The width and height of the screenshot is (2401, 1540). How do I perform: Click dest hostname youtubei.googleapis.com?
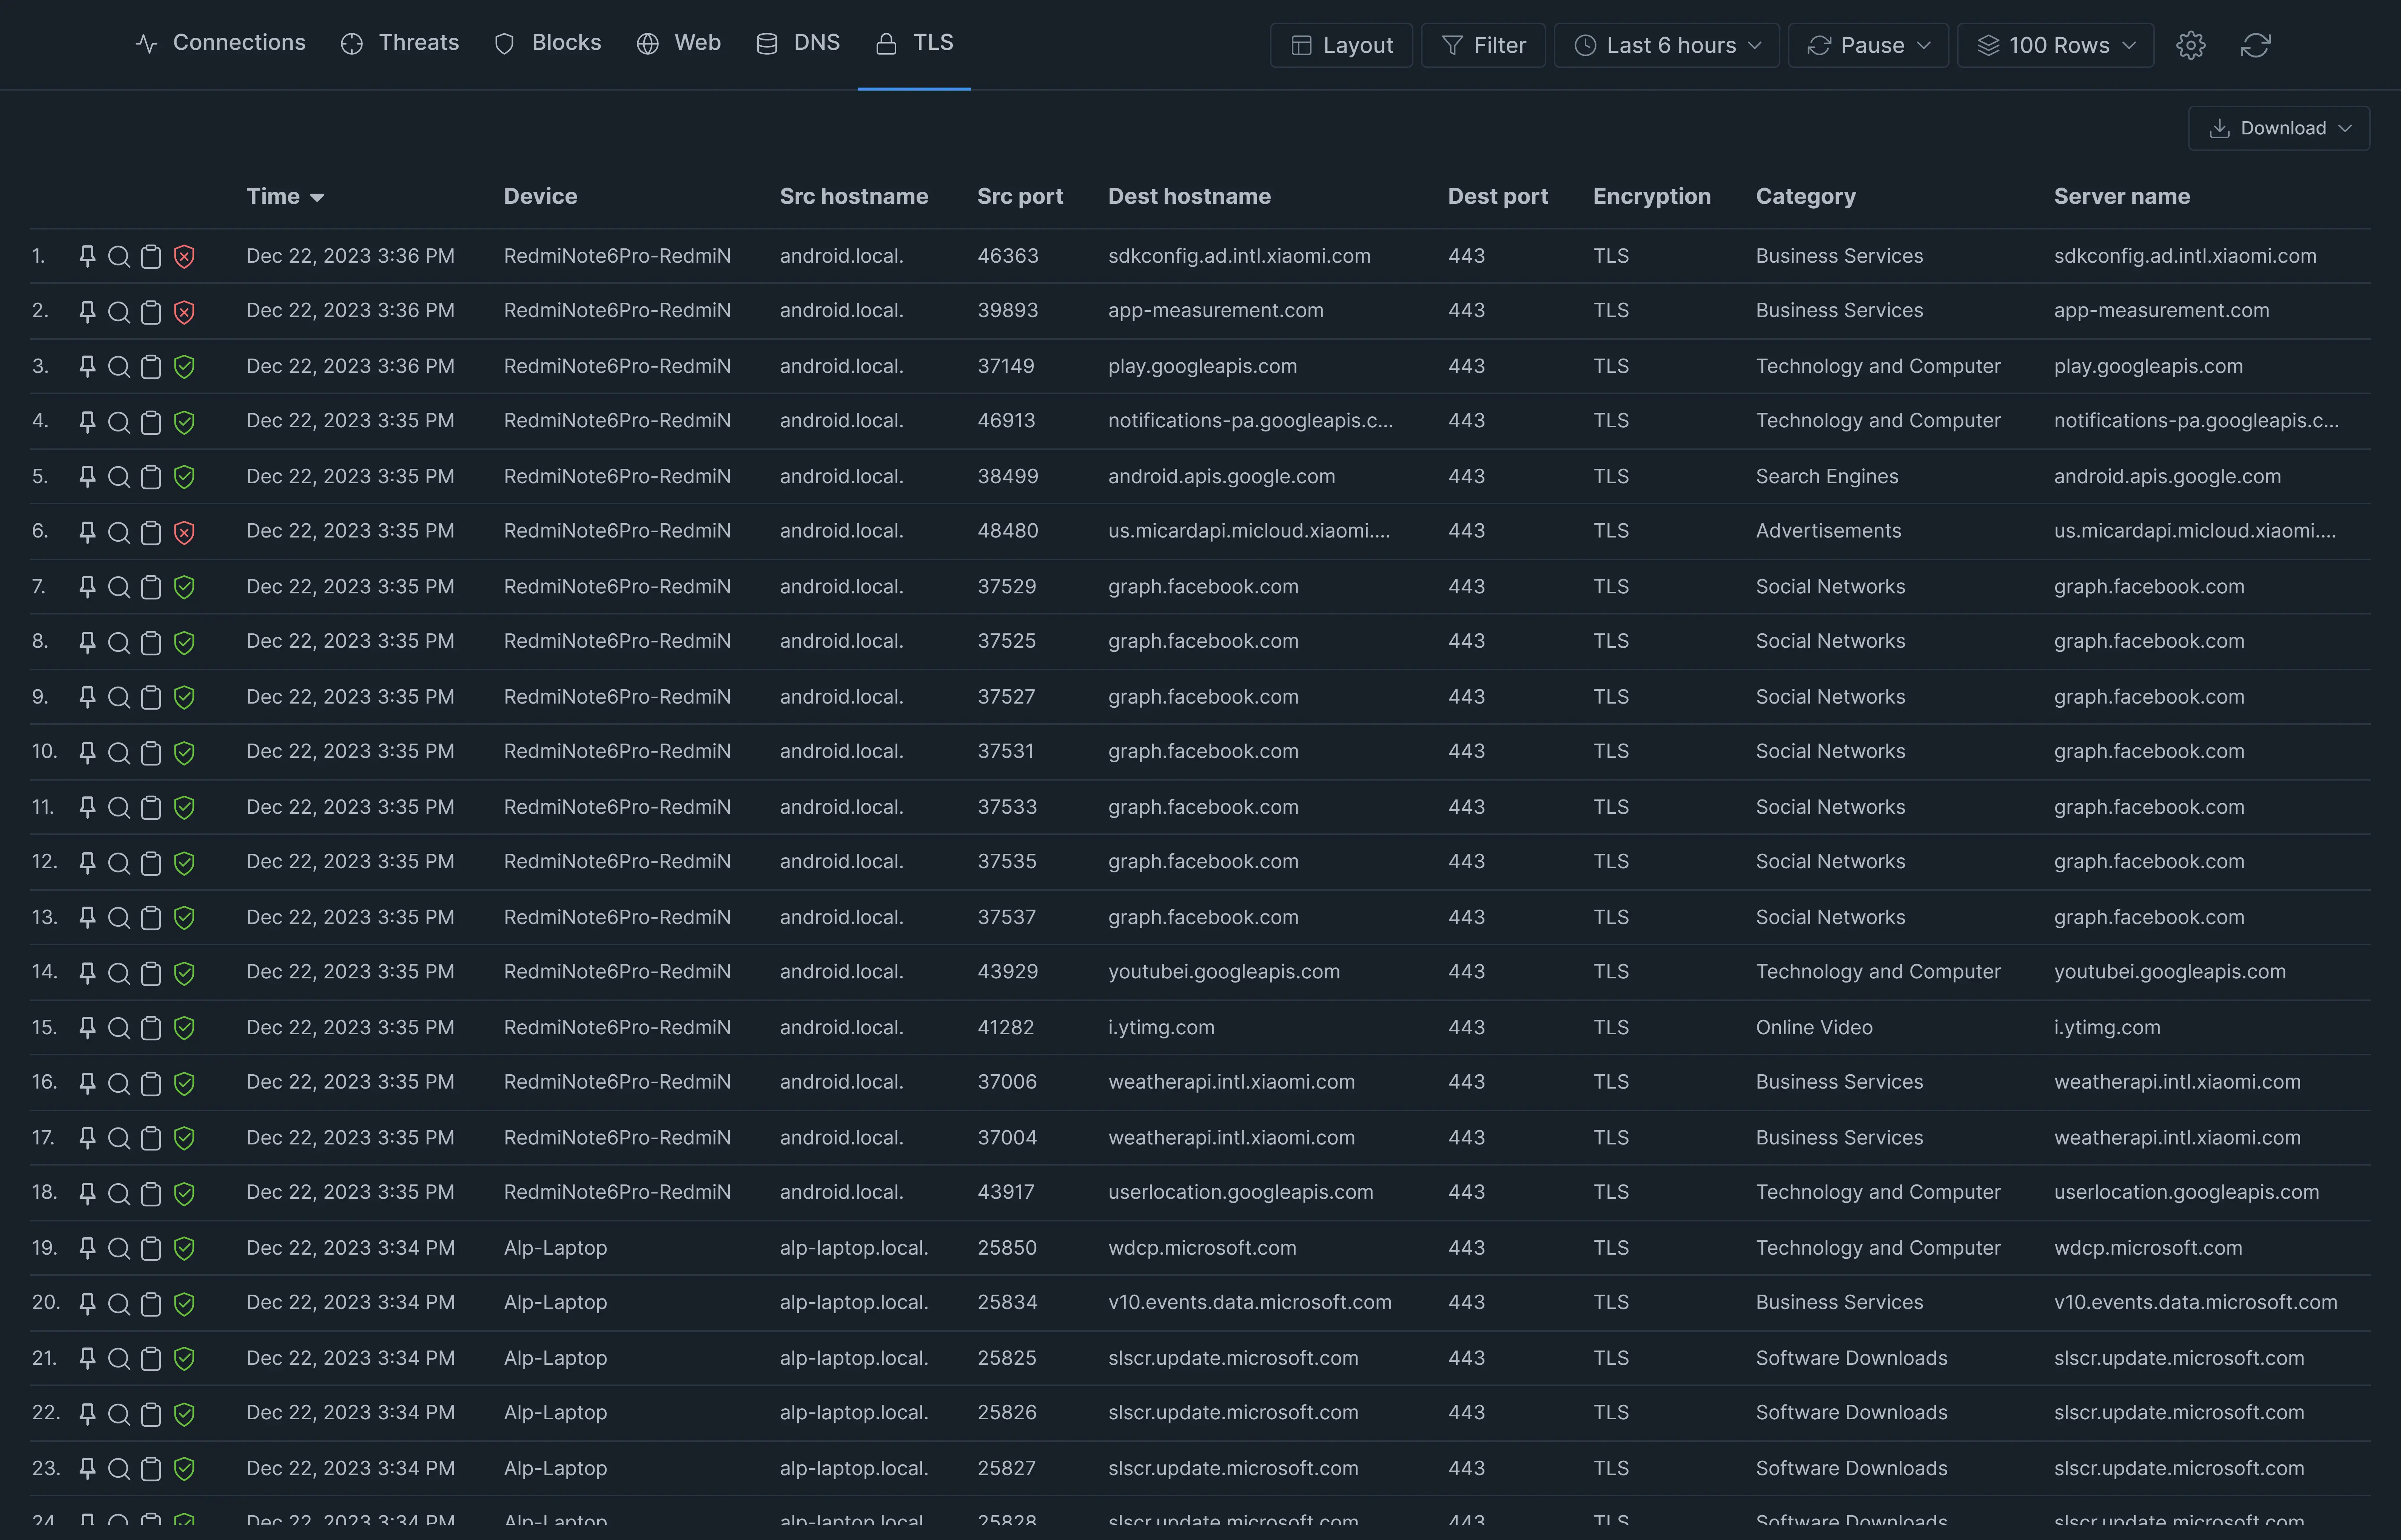pos(1223,972)
